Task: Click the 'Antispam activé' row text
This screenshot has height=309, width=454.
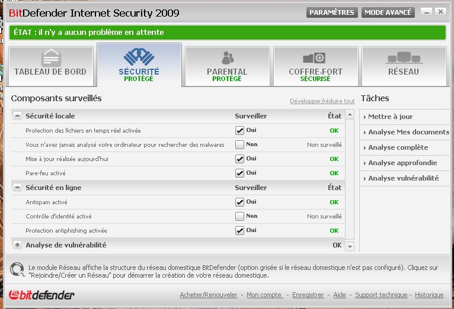Action: click(x=46, y=202)
